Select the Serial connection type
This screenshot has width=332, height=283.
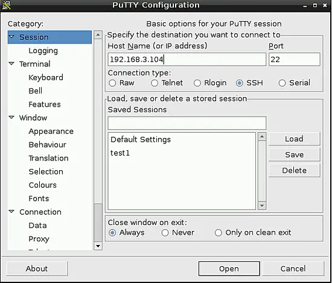click(283, 83)
